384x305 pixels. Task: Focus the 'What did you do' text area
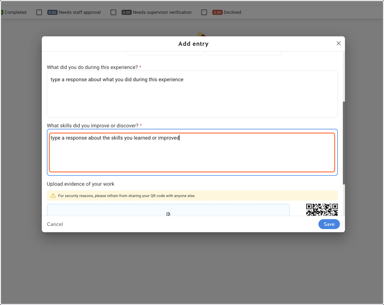click(x=192, y=94)
